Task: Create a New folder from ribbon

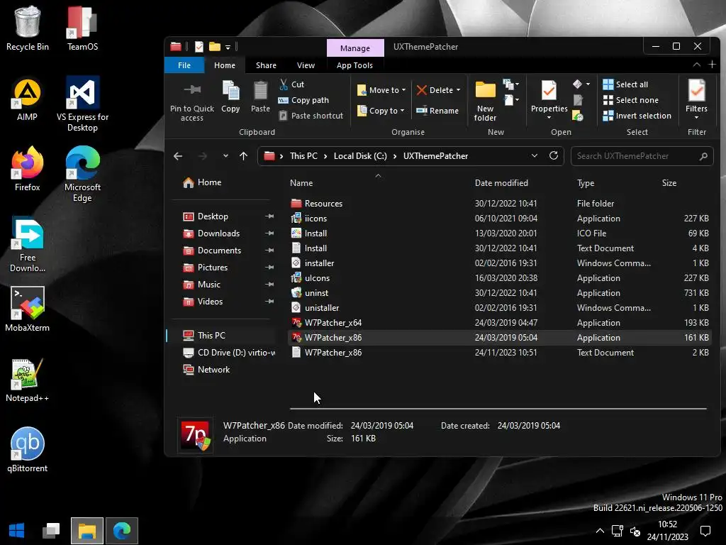Action: click(x=485, y=101)
